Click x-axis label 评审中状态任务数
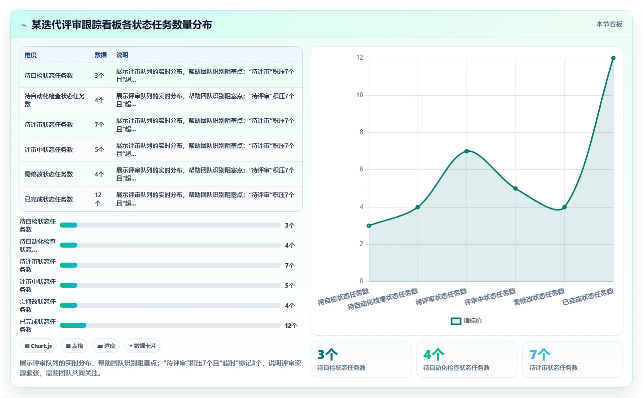Image resolution: width=643 pixels, height=398 pixels. click(x=490, y=296)
